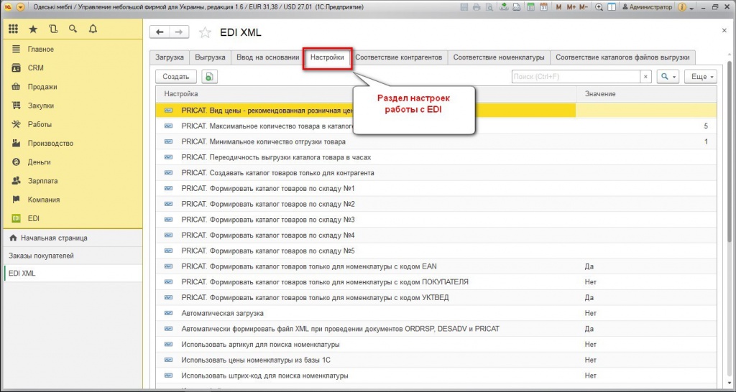Go forward with the right arrow

click(x=179, y=32)
